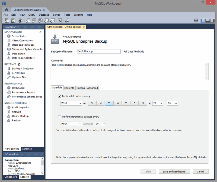Image resolution: width=217 pixels, height=182 pixels.
Task: Open the File menu
Action: [5, 15]
